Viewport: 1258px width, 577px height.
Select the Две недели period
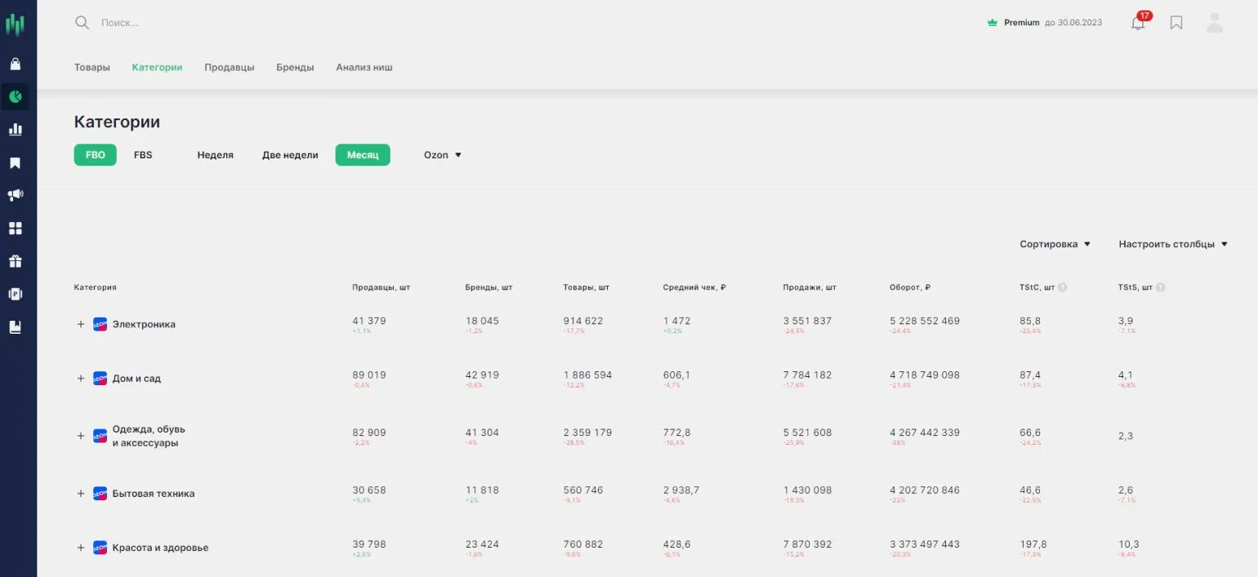click(290, 155)
